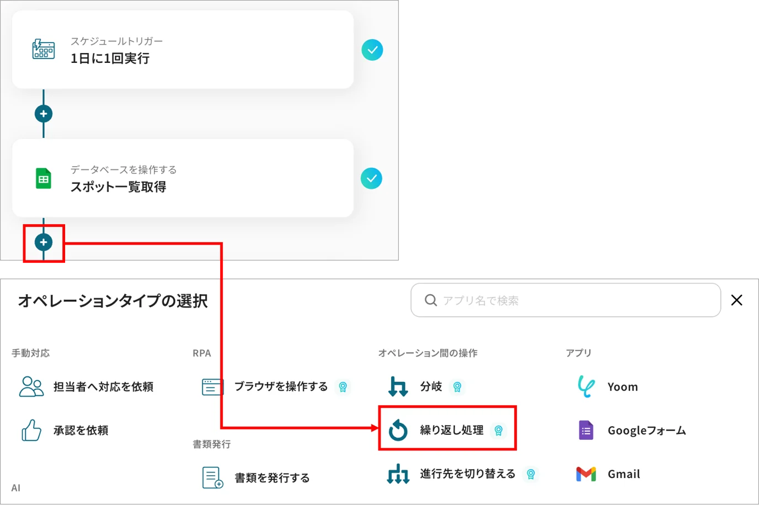Select Googleフォーム app
This screenshot has height=505, width=759.
click(646, 430)
